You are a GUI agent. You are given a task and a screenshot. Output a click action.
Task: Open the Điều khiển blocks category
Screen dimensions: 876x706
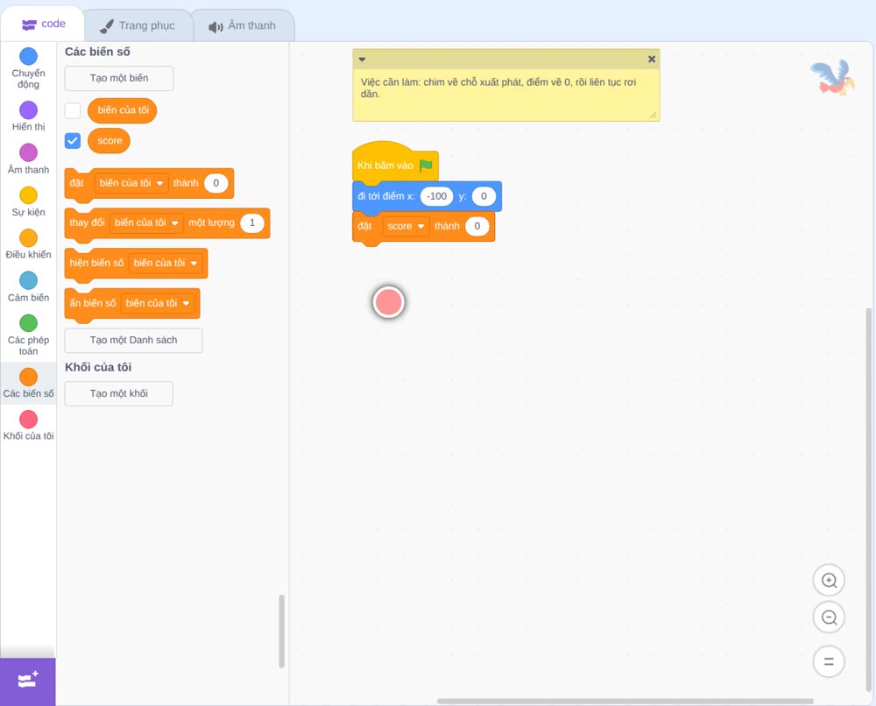(29, 244)
